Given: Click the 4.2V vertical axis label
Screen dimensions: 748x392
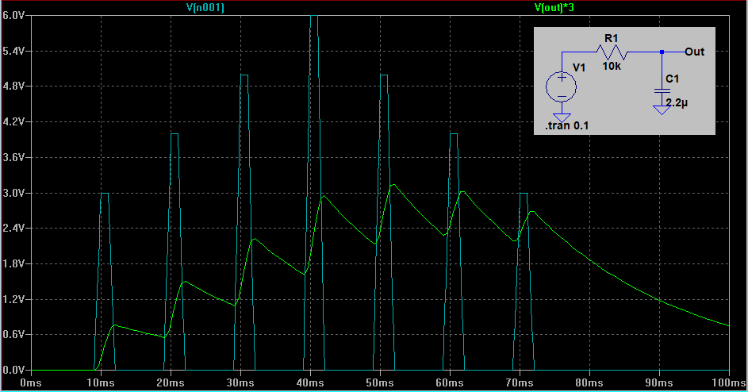Looking at the screenshot, I should click(13, 121).
